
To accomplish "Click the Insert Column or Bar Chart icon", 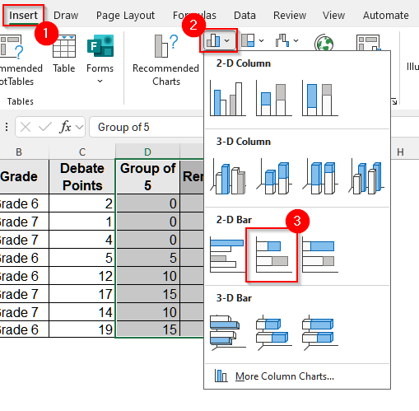I will pyautogui.click(x=213, y=40).
